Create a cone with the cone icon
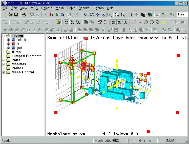This screenshot has width=189, height=144. click(x=29, y=30)
